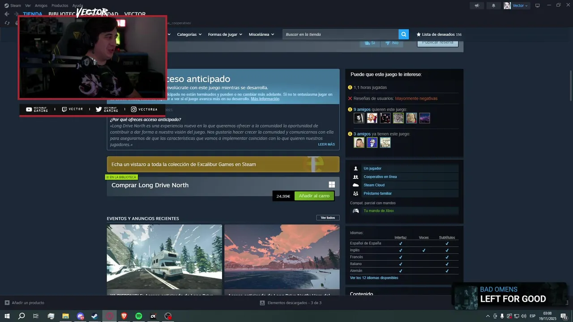Open Windows notification center icon
Viewport: 573px width, 322px height.
(565, 317)
